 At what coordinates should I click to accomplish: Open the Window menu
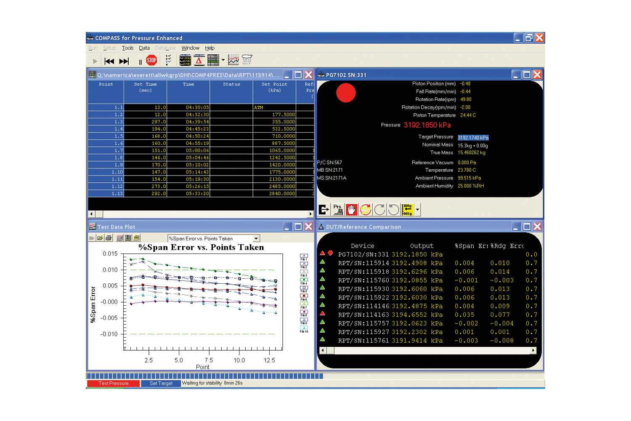(x=190, y=48)
